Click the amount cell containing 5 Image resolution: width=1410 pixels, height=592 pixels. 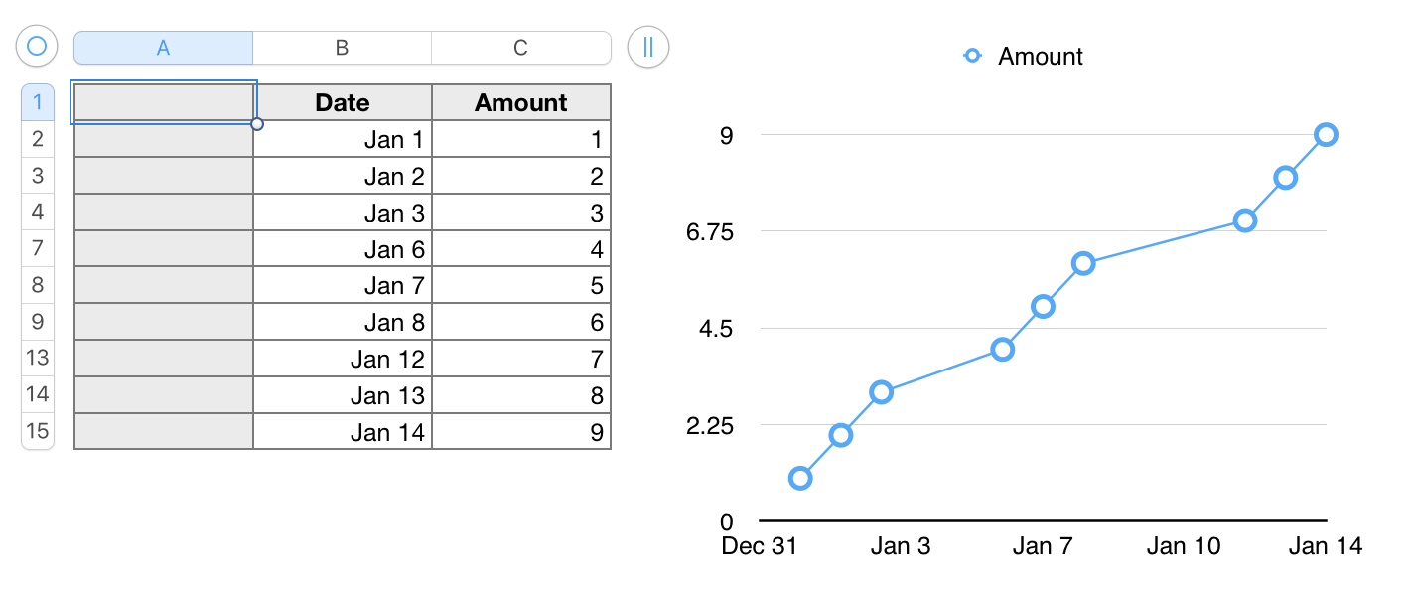521,286
